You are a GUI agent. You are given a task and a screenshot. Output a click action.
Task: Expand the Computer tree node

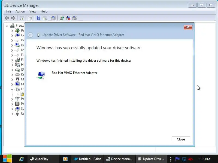coord(12,36)
